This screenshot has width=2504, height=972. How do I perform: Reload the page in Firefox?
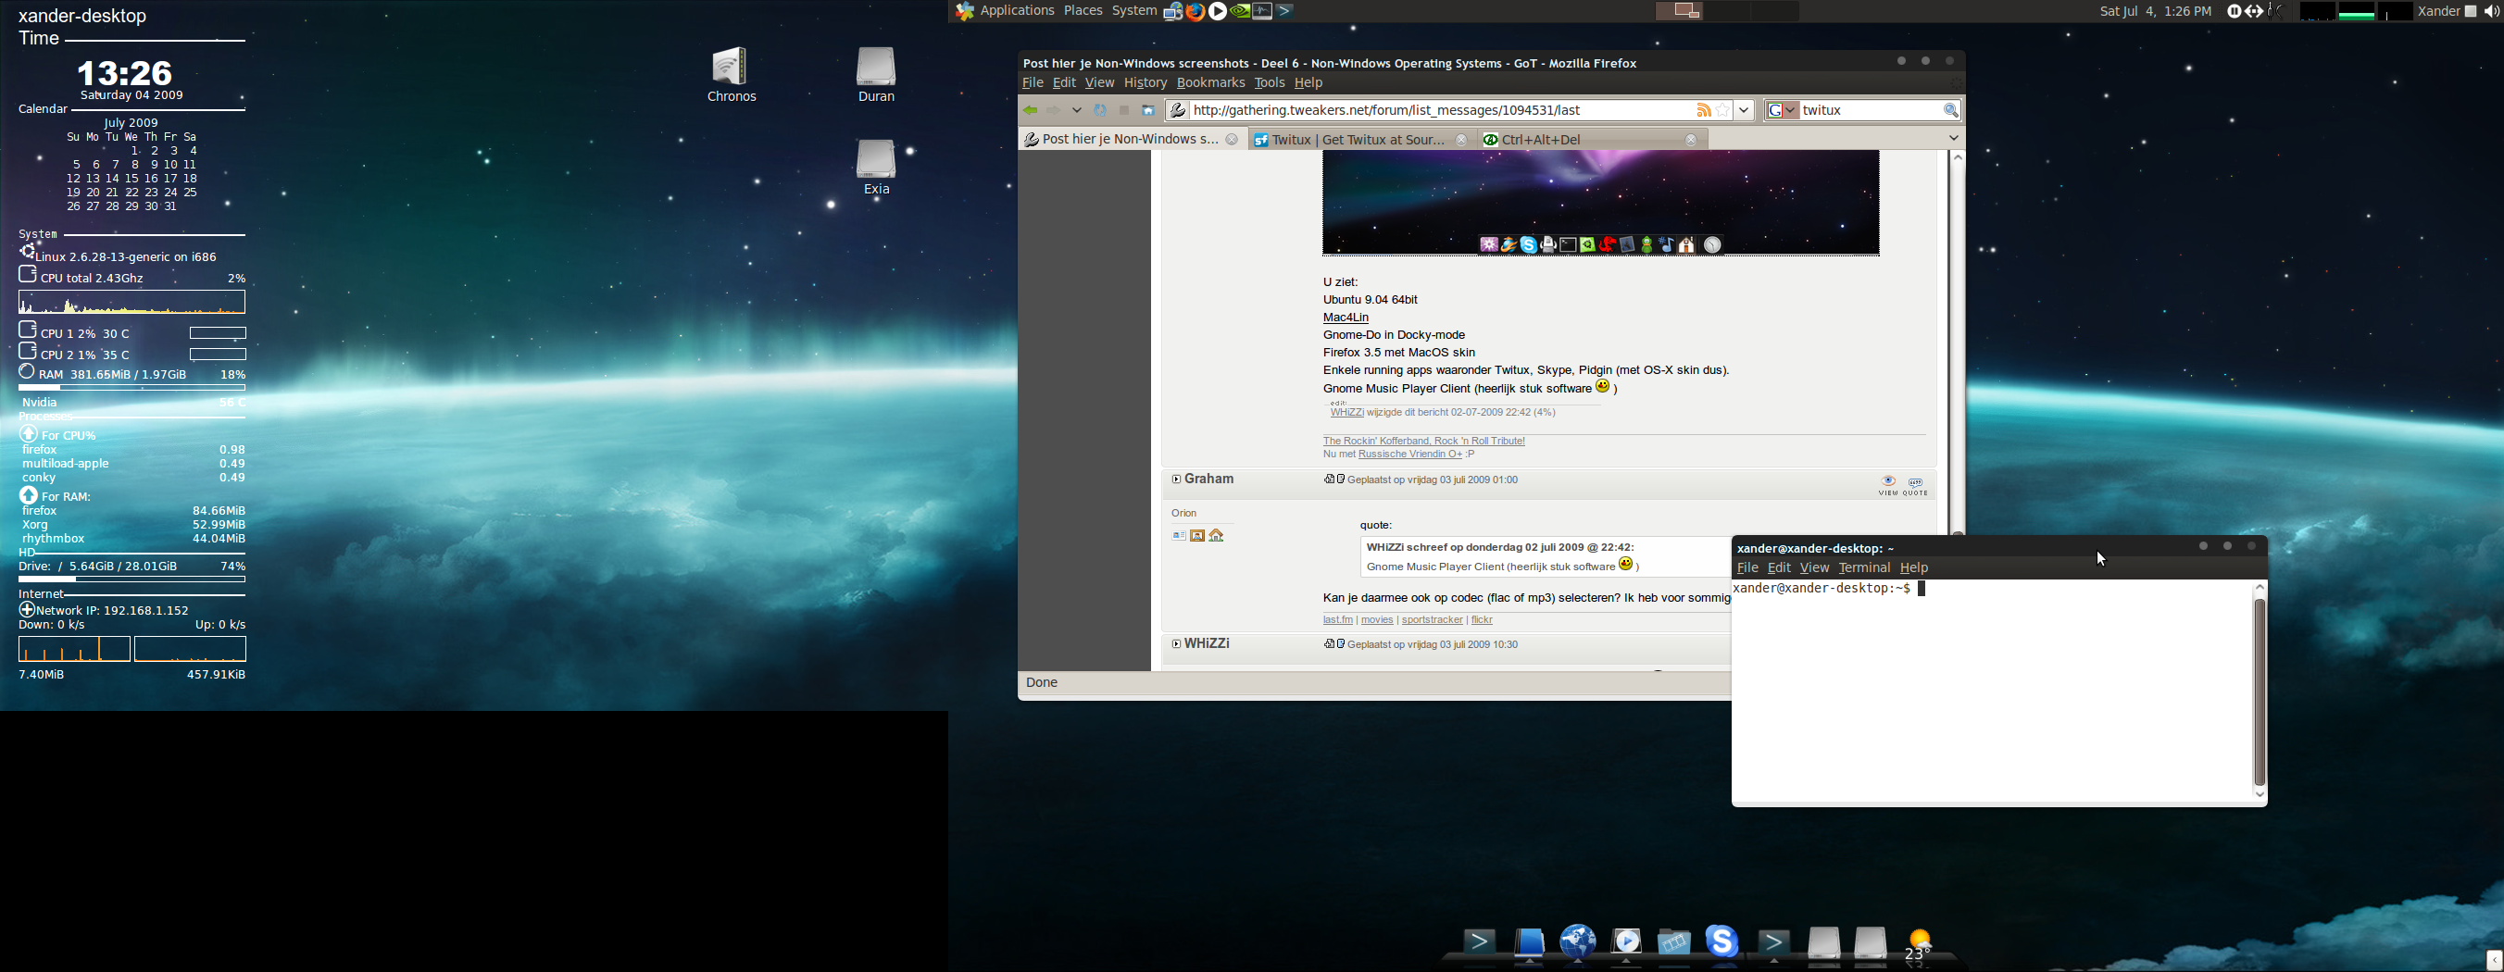1100,111
